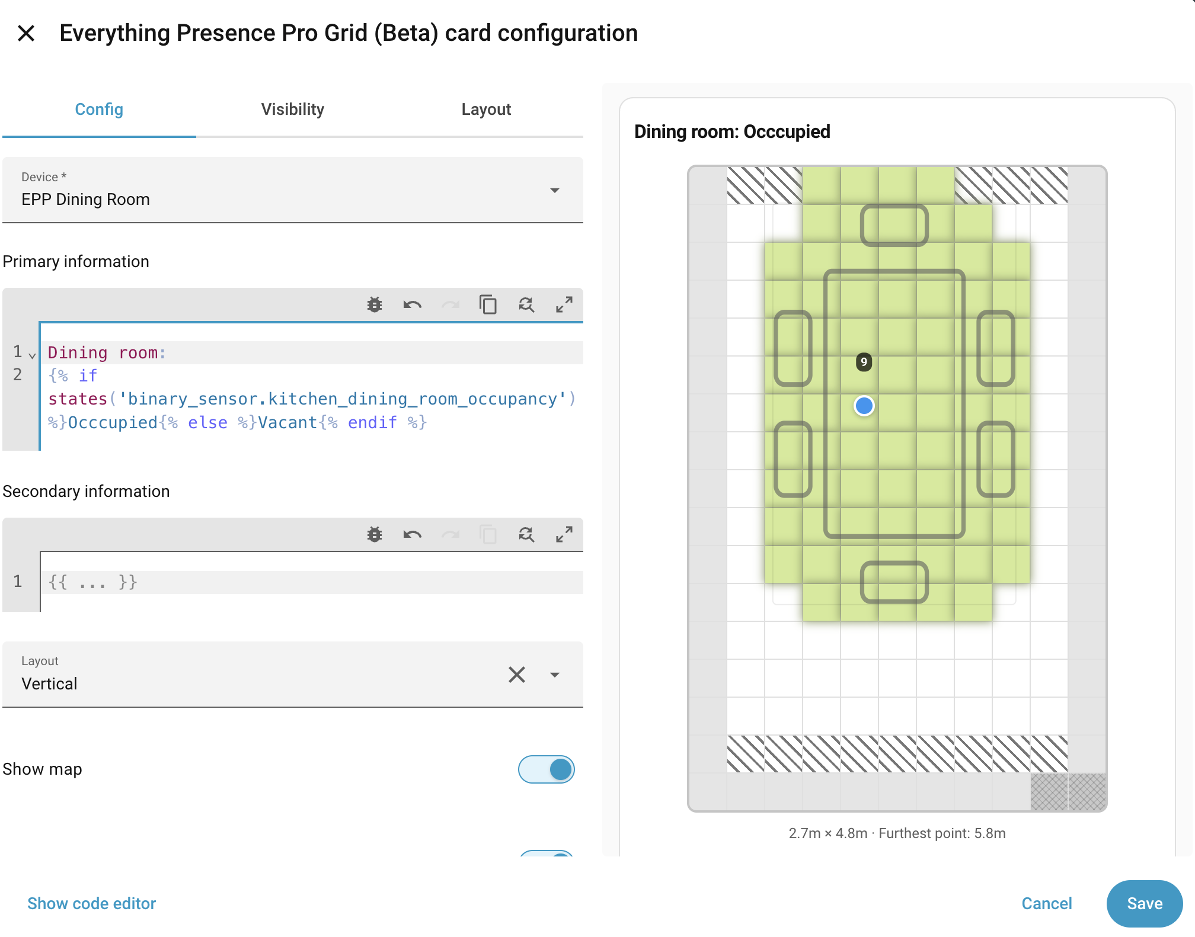Image resolution: width=1195 pixels, height=937 pixels.
Task: Expand Secondary information editor to fullscreen
Action: (564, 535)
